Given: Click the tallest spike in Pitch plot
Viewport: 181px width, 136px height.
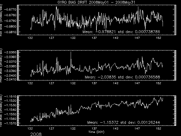Looking at the screenshot, I should coord(71,52).
